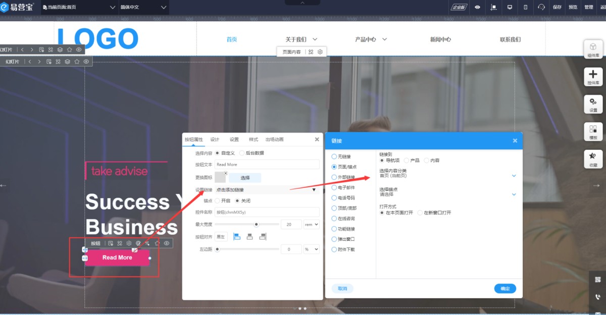Expand 设置链接 点击添加链接 dropdown
The width and height of the screenshot is (606, 315).
(267, 190)
